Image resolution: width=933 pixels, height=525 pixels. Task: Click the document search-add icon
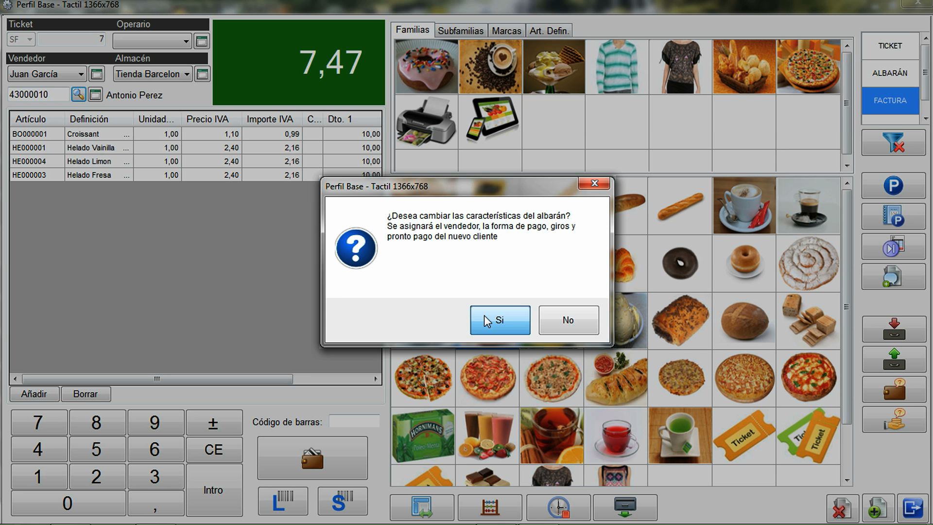click(893, 277)
